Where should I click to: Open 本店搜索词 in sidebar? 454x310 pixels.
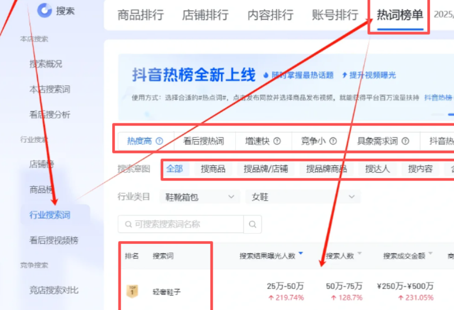(50, 89)
